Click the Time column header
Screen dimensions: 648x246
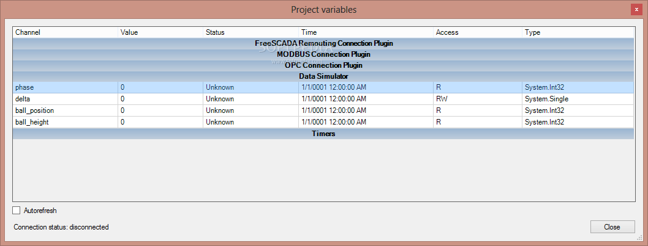coord(366,32)
